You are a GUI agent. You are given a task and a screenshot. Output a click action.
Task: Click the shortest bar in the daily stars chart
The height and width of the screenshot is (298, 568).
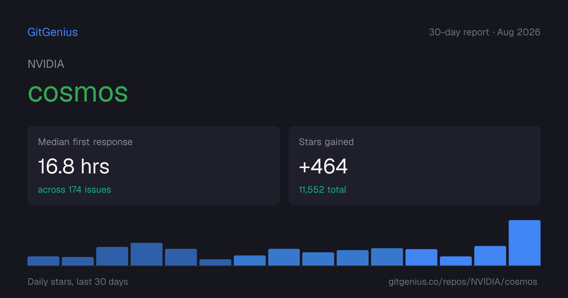click(215, 262)
